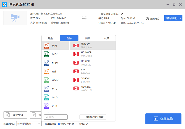Switch to the 音频 tab
The width and height of the screenshot is (185, 129).
point(88,38)
